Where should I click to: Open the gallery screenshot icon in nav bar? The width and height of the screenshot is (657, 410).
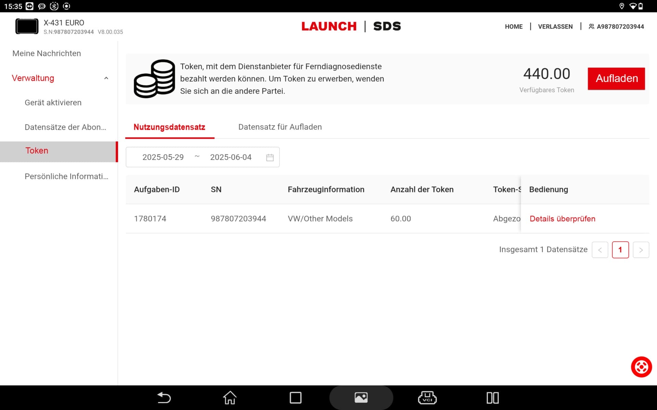(x=361, y=398)
